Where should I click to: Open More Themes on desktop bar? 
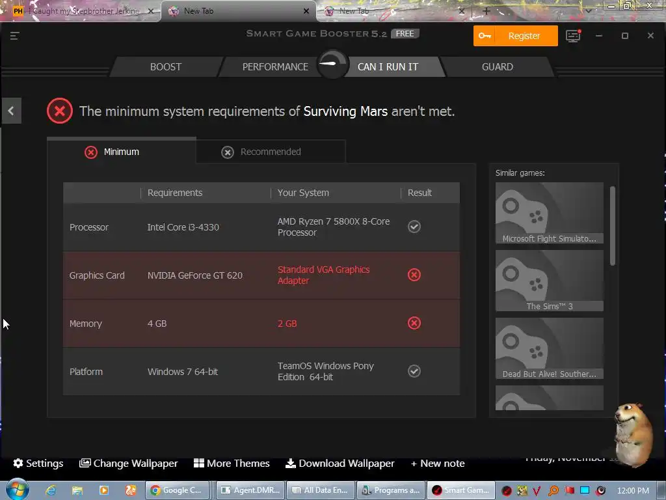tap(232, 463)
